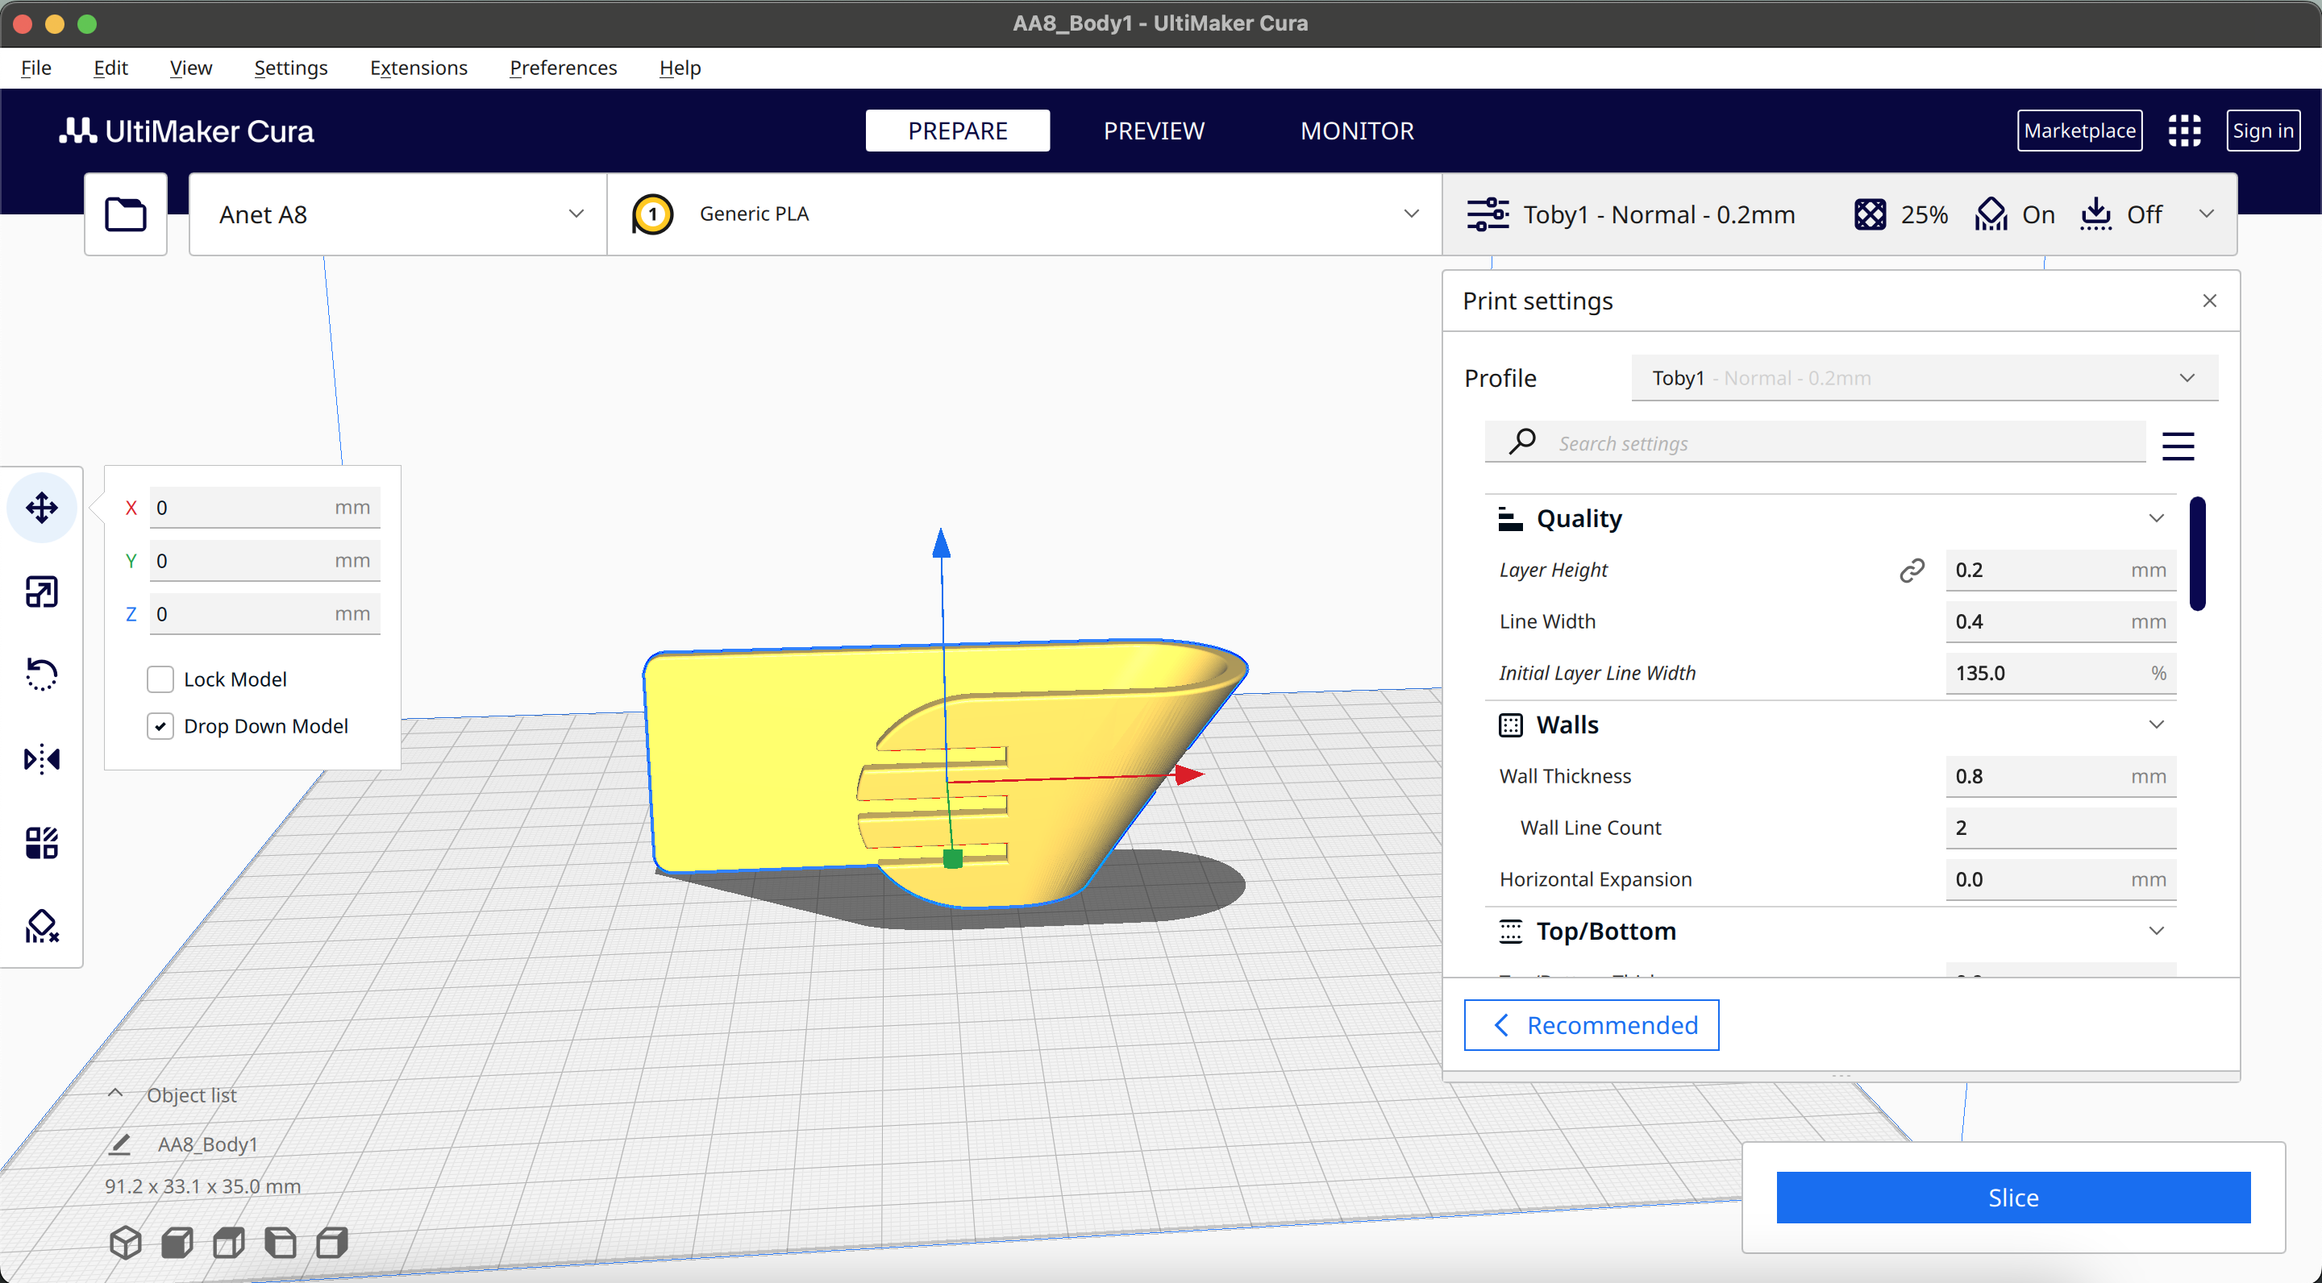The width and height of the screenshot is (2322, 1283).
Task: Close the Print settings panel
Action: click(x=2209, y=301)
